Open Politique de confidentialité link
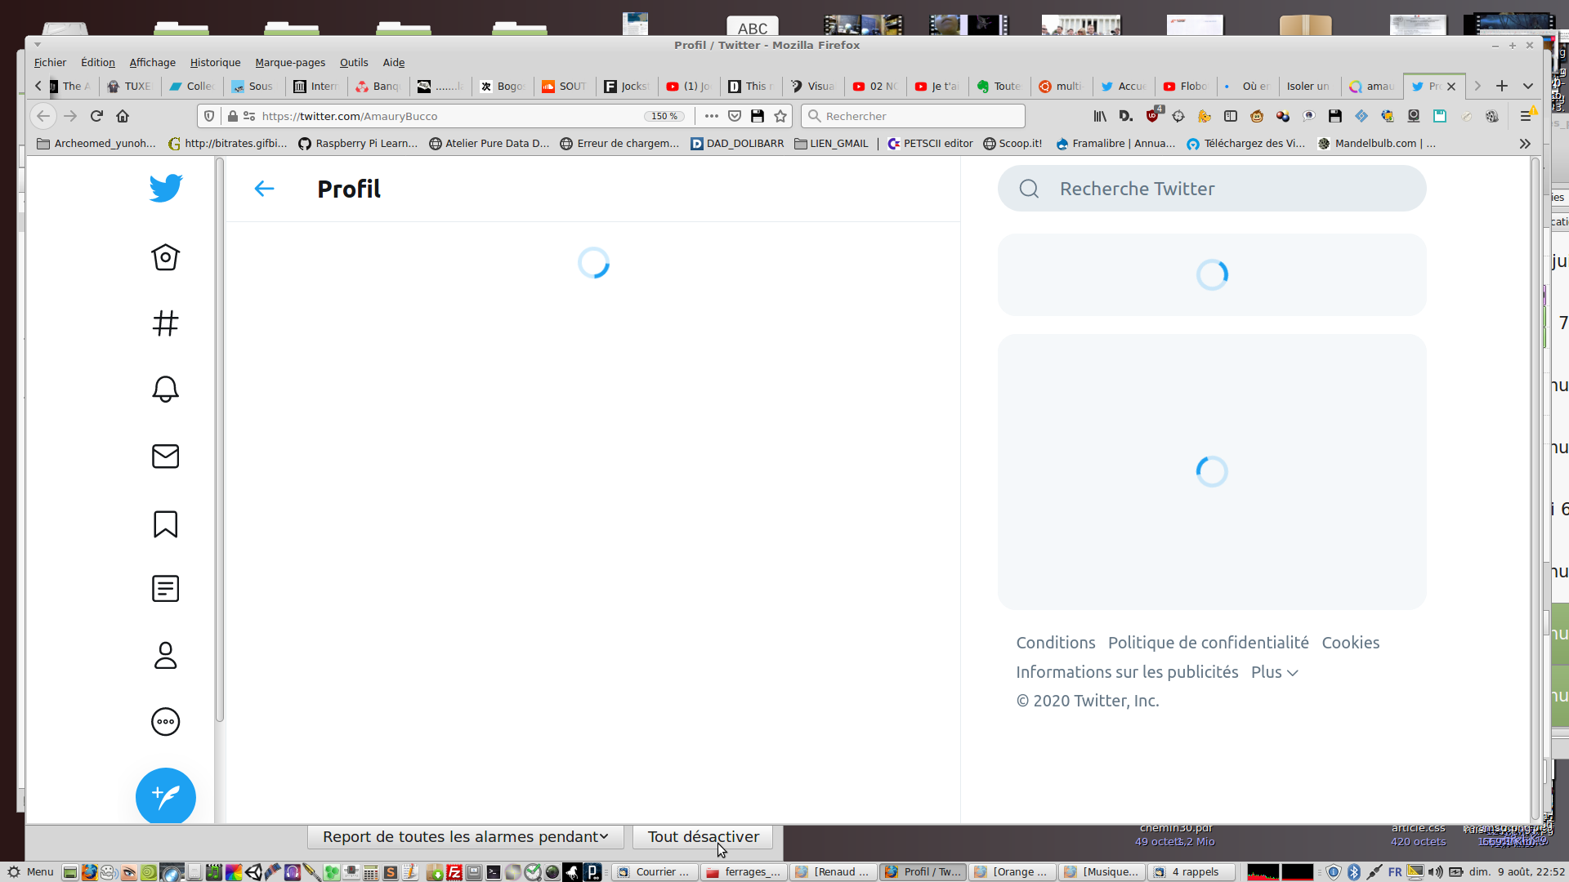This screenshot has width=1569, height=882. click(1208, 643)
